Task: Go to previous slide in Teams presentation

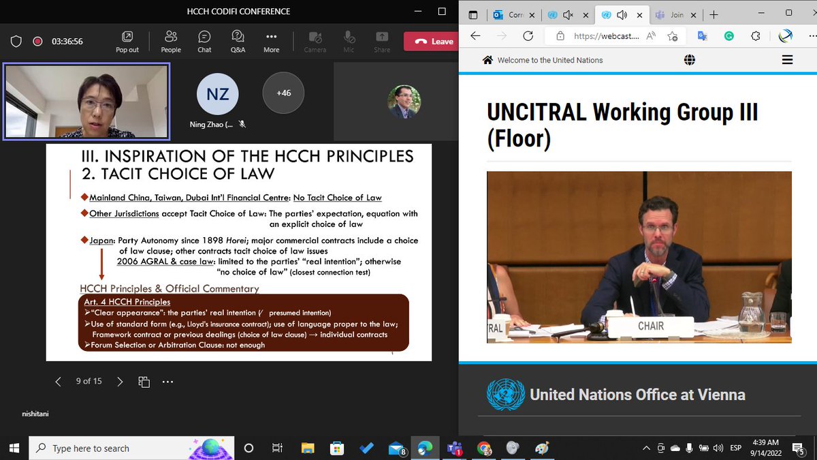Action: click(x=58, y=382)
